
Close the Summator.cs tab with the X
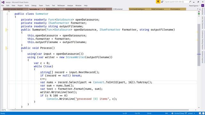[x=44, y=9]
